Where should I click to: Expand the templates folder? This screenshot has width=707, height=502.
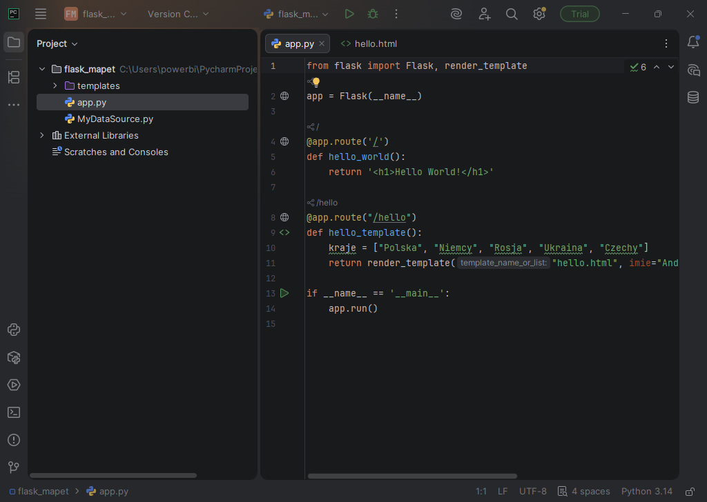[x=55, y=86]
